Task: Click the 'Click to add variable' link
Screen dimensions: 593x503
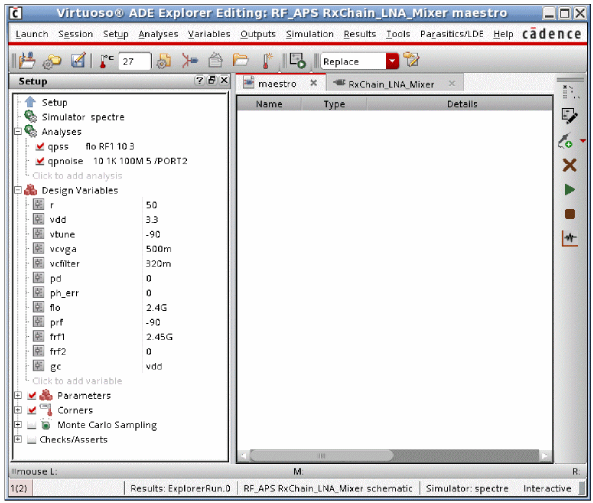Action: coord(77,381)
